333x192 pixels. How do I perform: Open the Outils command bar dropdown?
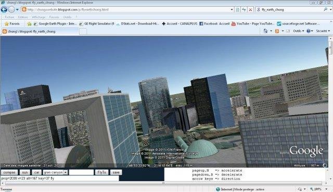pos(298,31)
